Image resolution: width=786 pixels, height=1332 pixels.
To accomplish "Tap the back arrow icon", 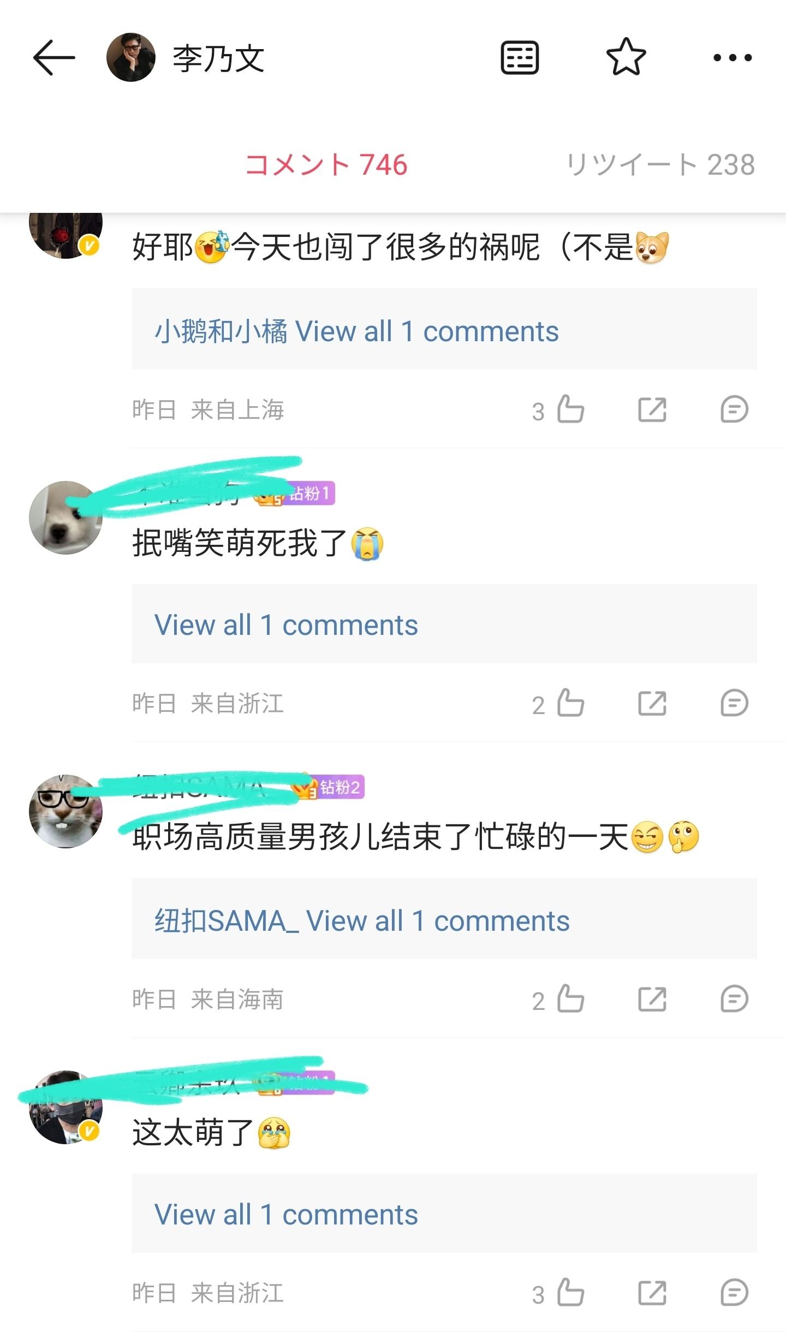I will tap(53, 57).
